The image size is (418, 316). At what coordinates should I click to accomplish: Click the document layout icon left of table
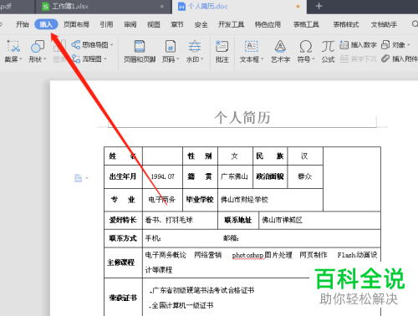point(79,178)
